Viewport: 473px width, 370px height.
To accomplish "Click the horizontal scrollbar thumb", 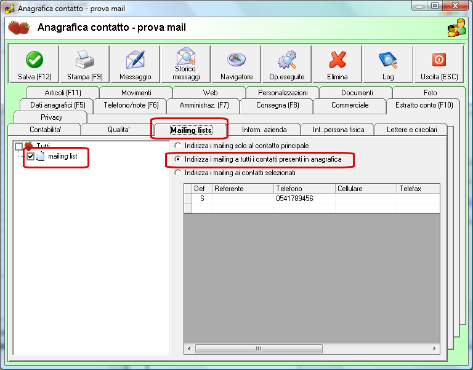I will (x=259, y=348).
